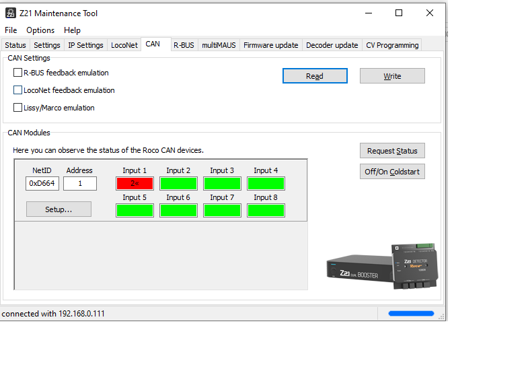Minimize the Z21 Maintenance Tool window
Screen dimensions: 528x367
coord(369,13)
